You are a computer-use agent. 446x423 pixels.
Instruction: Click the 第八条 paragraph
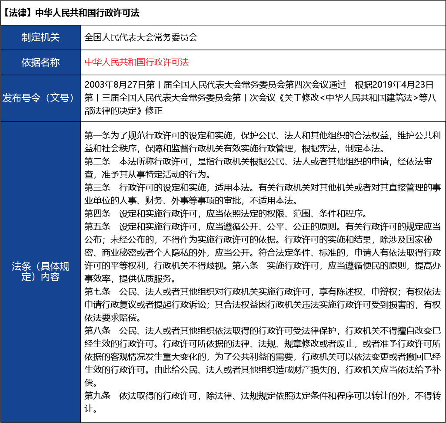pos(262,357)
